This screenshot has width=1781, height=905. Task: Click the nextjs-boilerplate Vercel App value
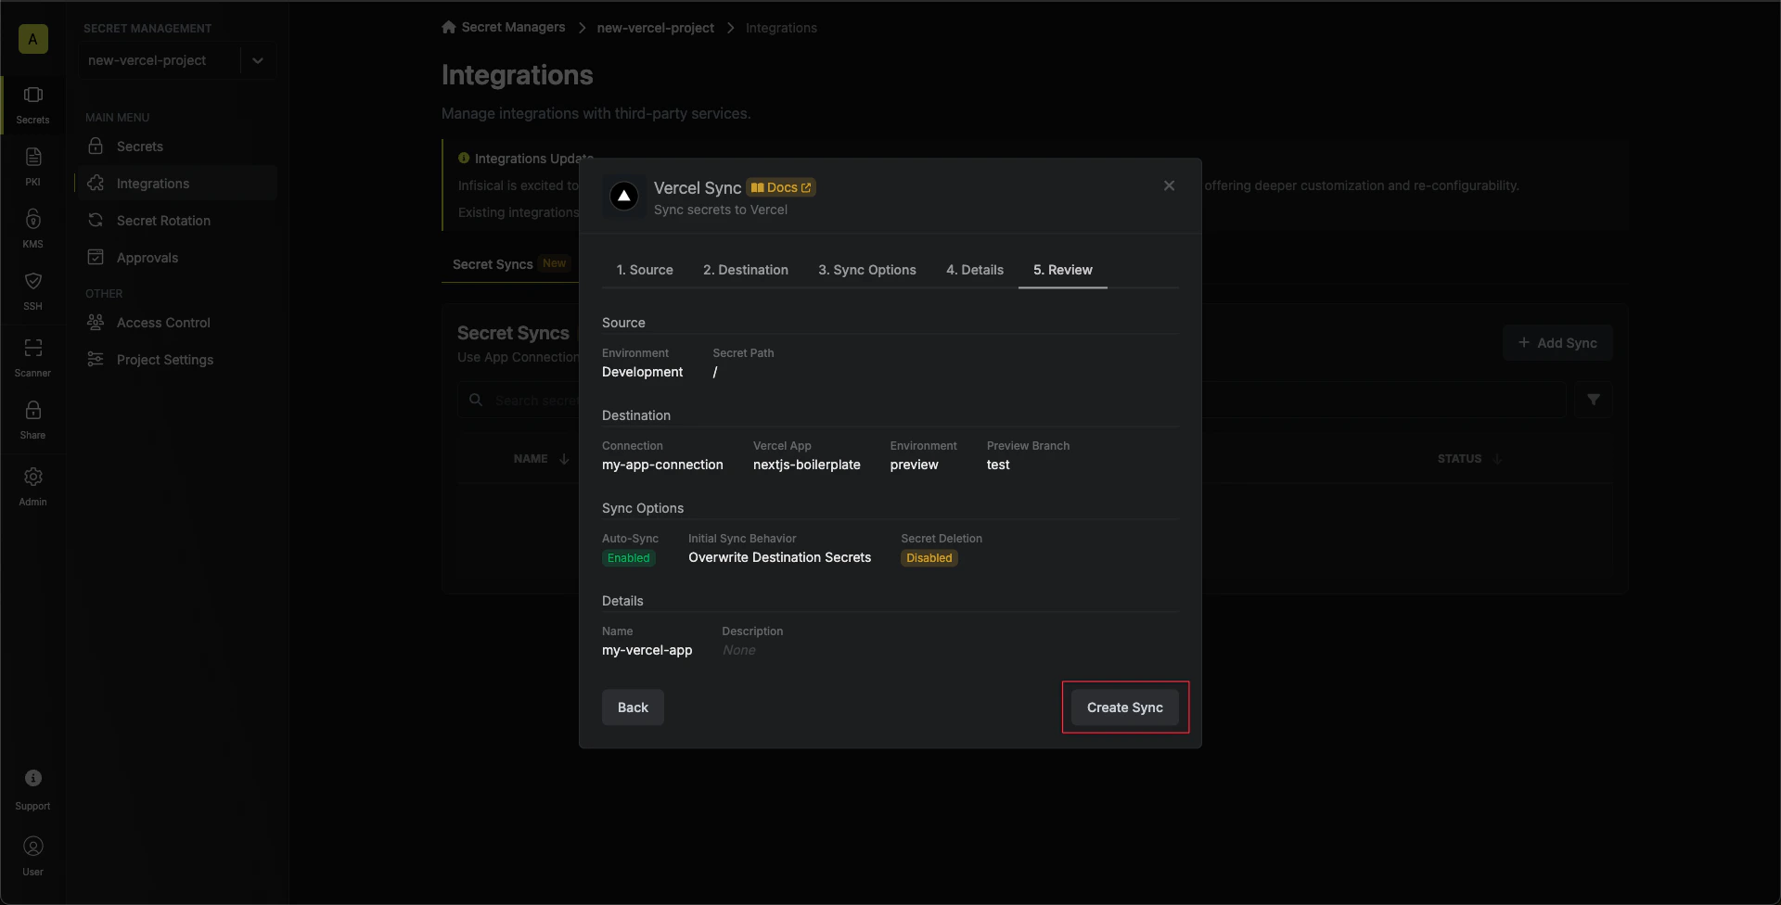pyautogui.click(x=807, y=465)
